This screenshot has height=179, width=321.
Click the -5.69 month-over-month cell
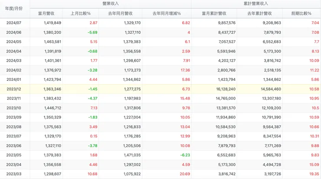point(92,32)
